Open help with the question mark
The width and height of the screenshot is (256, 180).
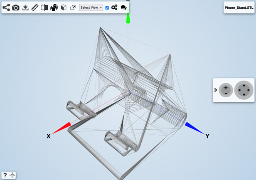pyautogui.click(x=5, y=175)
